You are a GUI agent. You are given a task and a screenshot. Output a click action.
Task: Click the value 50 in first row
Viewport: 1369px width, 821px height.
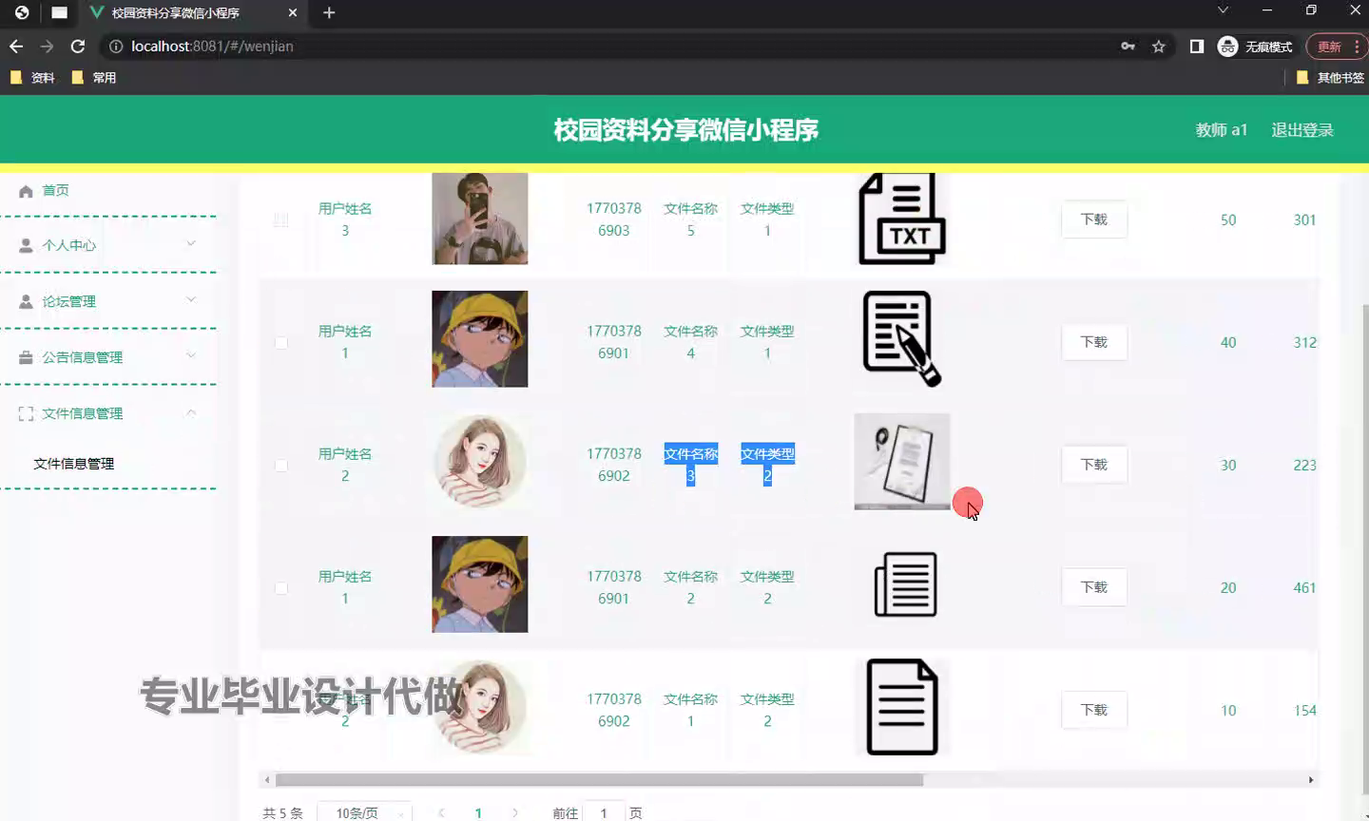pos(1228,220)
